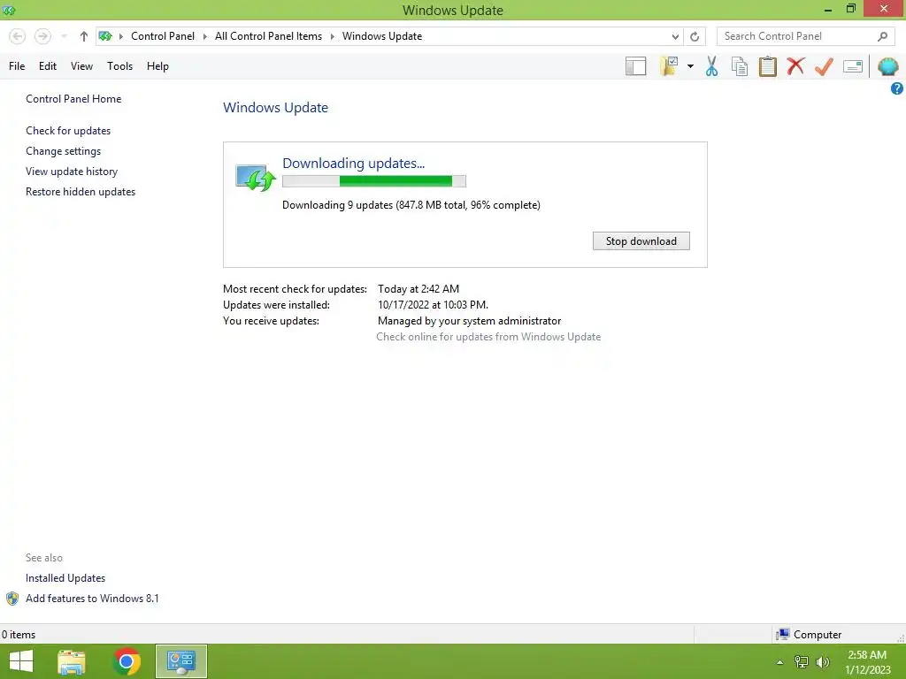Click the Computer status bar entry
This screenshot has width=906, height=679.
click(809, 635)
